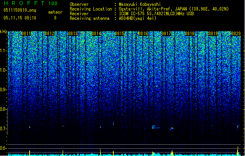Click the 0.6 kHz axis tick
Viewport: 245px width, 156px height.
pyautogui.click(x=4, y=148)
